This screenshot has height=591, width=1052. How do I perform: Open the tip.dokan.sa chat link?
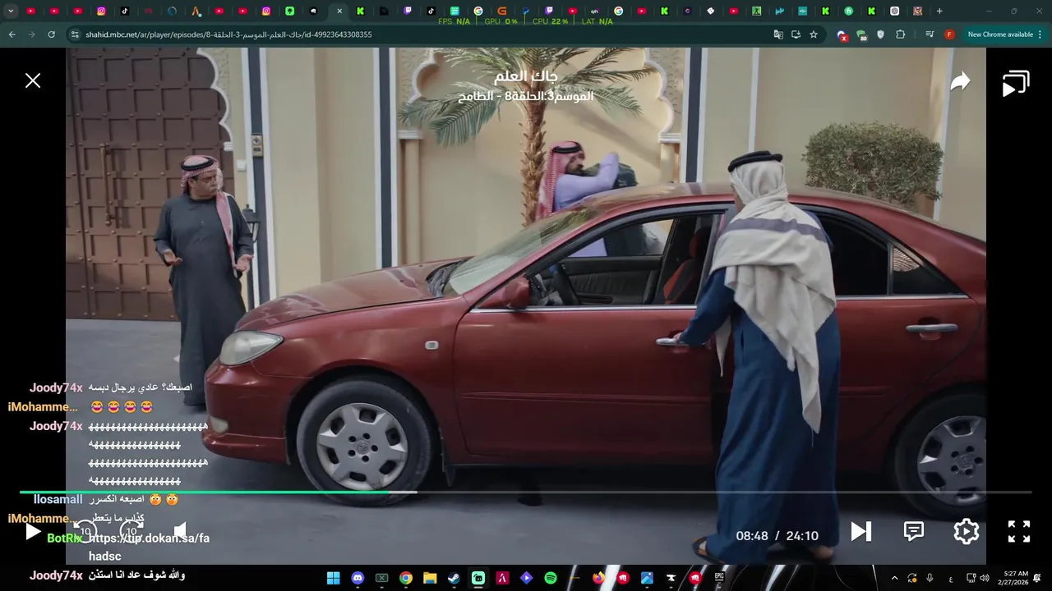click(149, 547)
